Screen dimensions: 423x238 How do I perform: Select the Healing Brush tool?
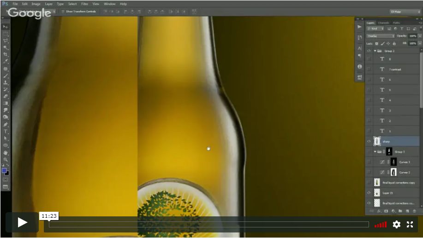coord(6,69)
